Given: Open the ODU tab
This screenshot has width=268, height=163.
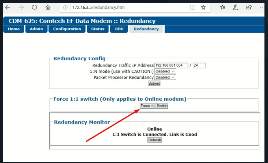Looking at the screenshot, I should click(x=119, y=29).
